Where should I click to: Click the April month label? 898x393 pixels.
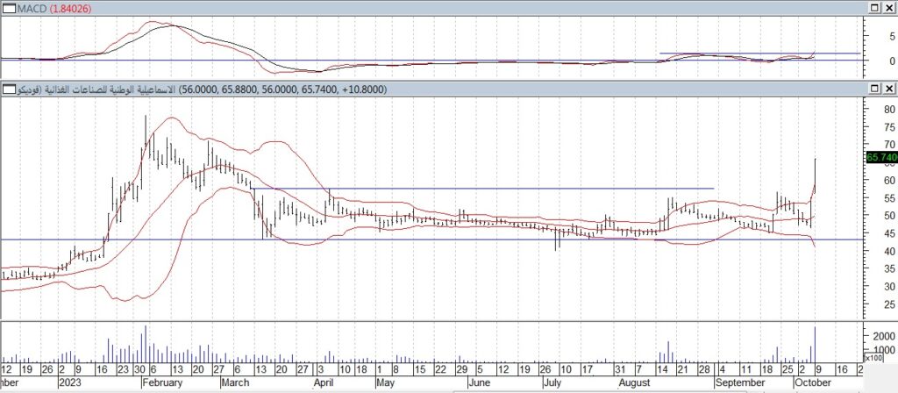click(x=324, y=383)
